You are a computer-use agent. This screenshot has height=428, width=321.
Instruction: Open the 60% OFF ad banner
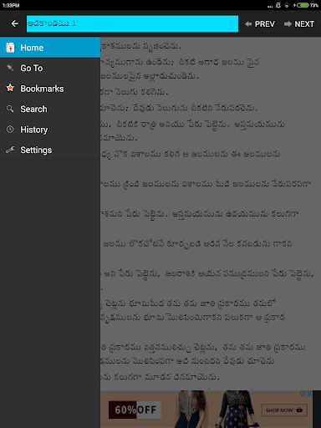point(206,409)
